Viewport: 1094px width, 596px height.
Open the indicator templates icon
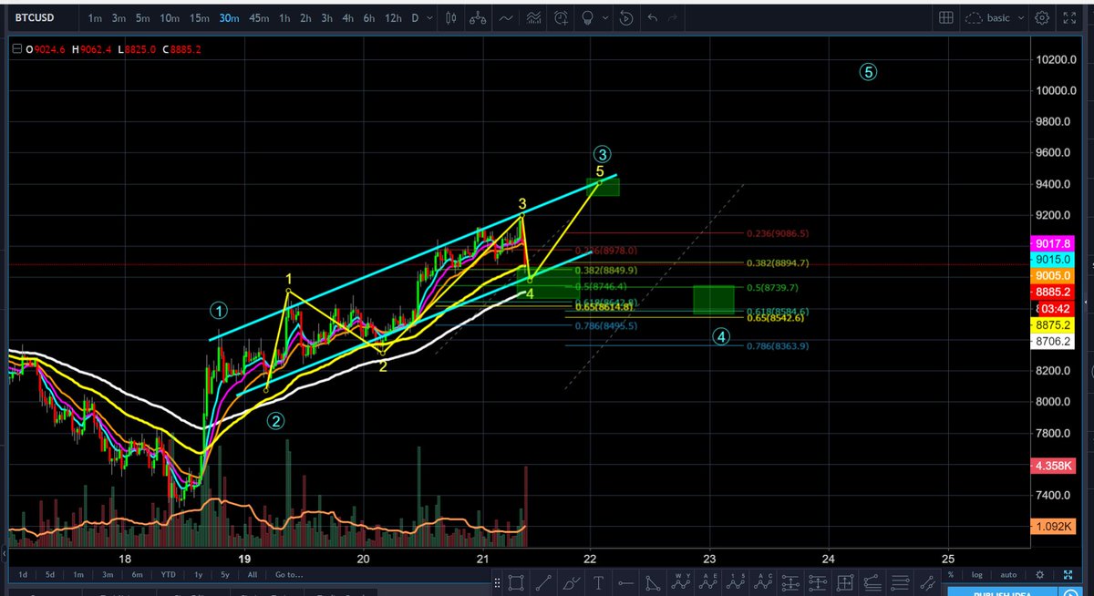click(534, 17)
